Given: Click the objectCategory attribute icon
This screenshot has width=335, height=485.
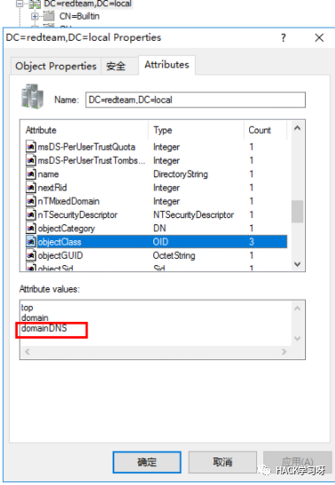Looking at the screenshot, I should click(31, 228).
